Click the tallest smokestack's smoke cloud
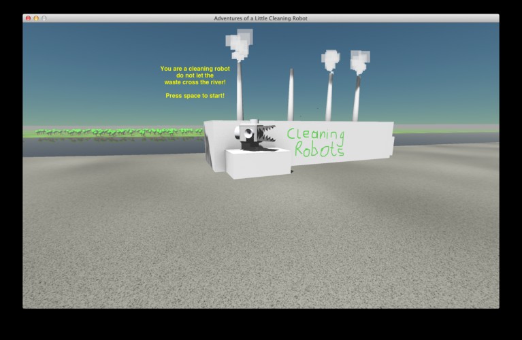 239,45
